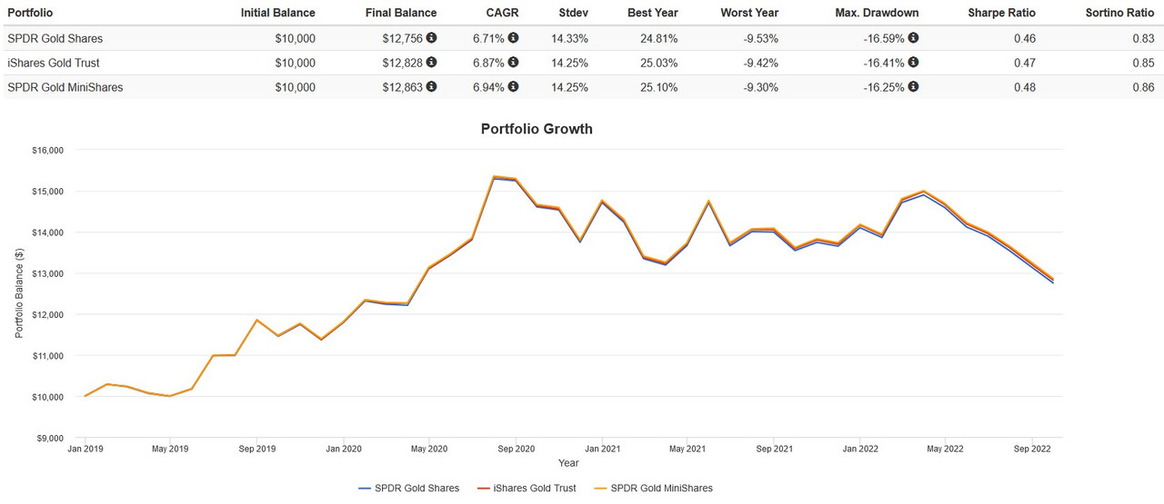Click info icon beside -16.25% max drawdown
Viewport: 1164px width, 504px height.
tap(913, 87)
